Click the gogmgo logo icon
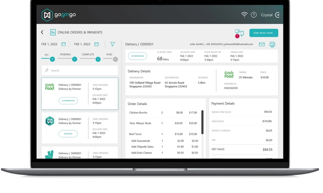This screenshot has width=323, height=193. [47, 15]
